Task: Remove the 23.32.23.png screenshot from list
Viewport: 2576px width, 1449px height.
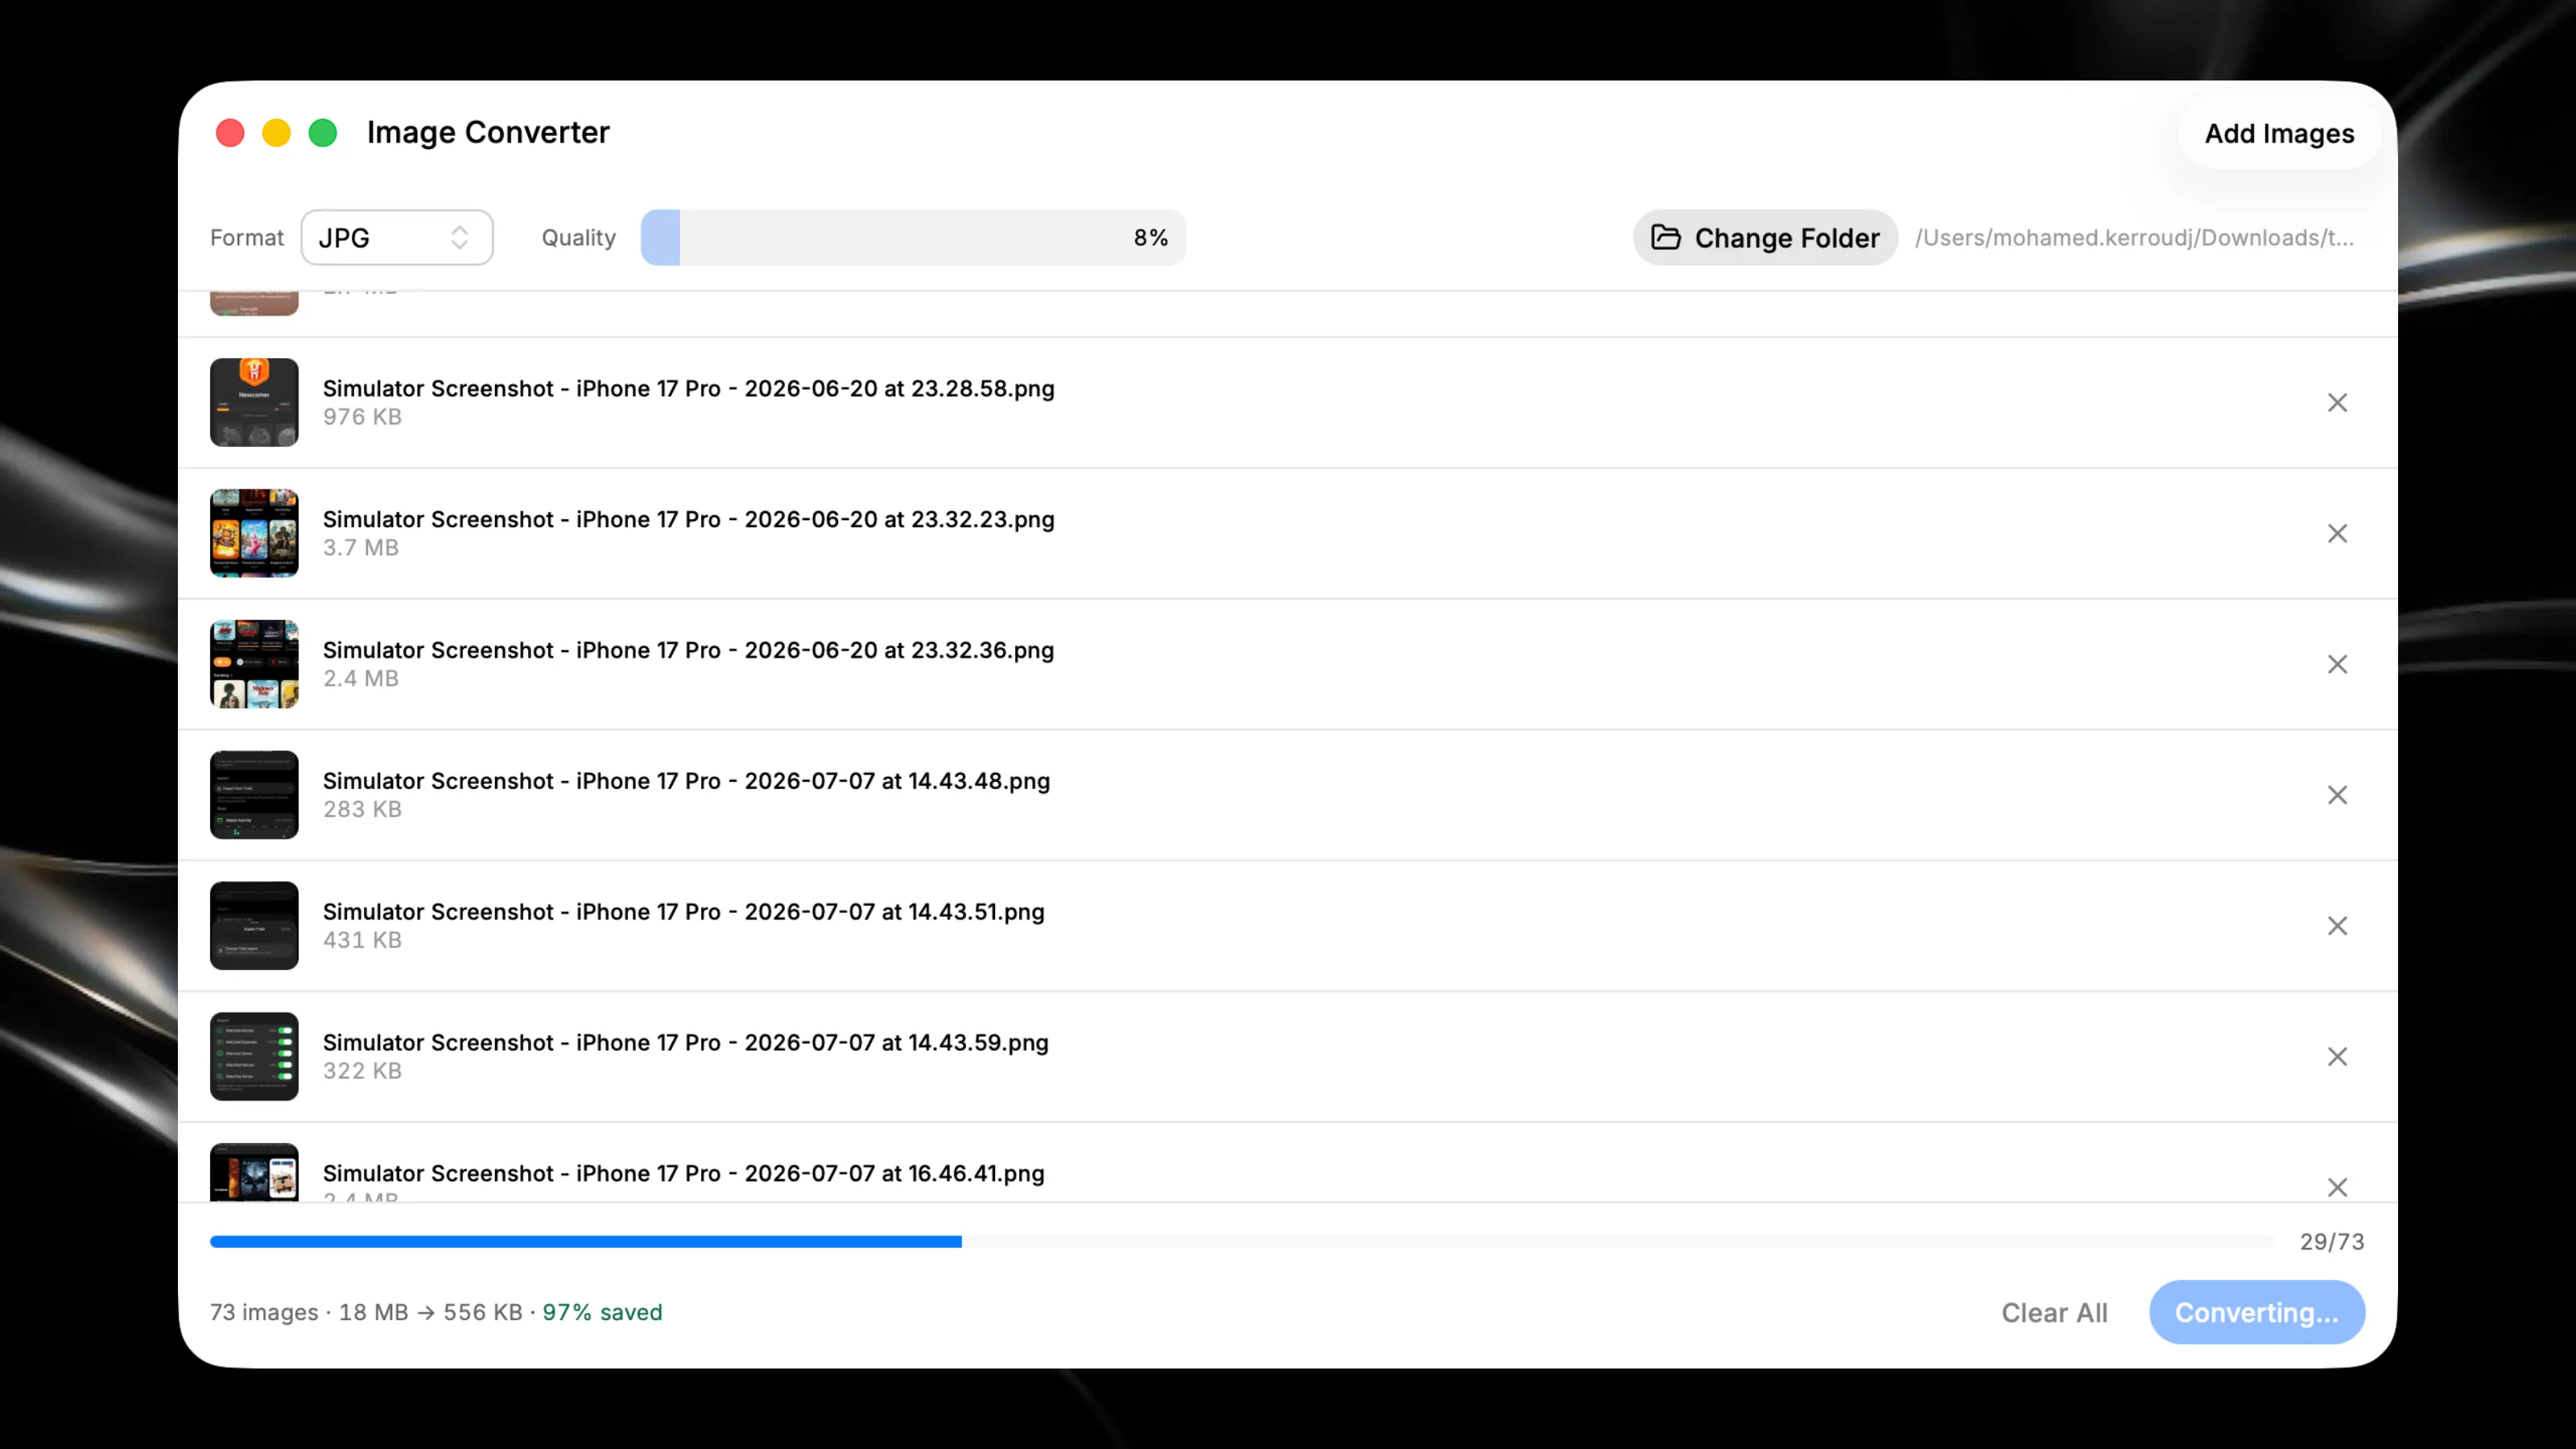Action: coord(2337,534)
